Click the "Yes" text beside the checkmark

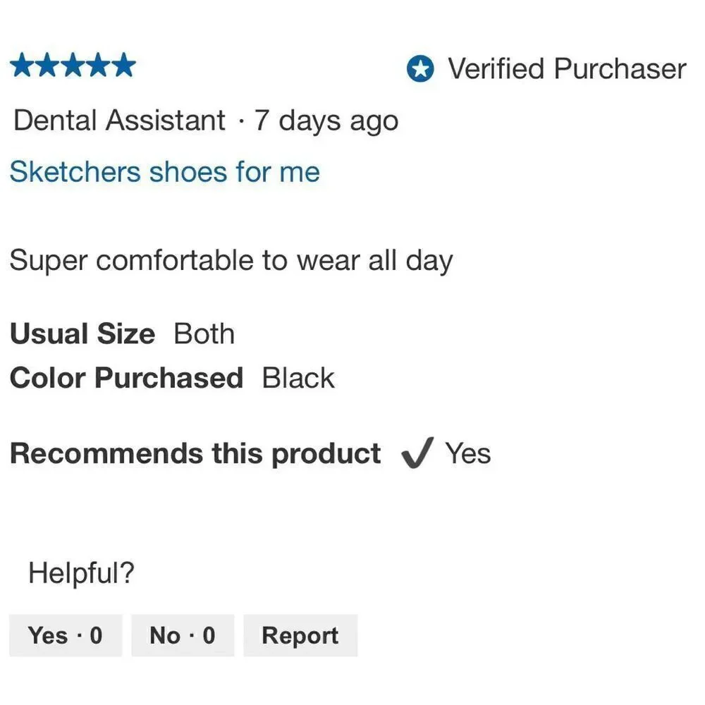pos(468,453)
